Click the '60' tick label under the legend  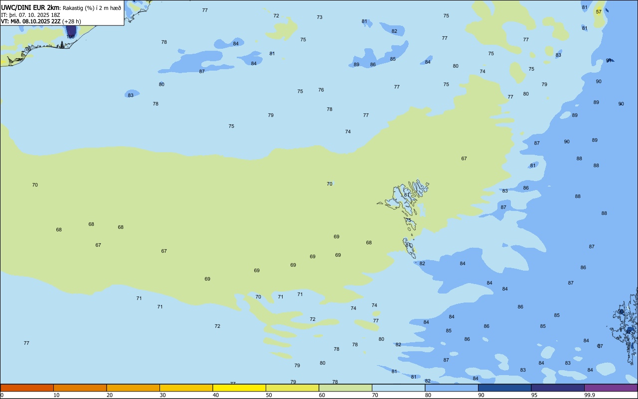(322, 395)
